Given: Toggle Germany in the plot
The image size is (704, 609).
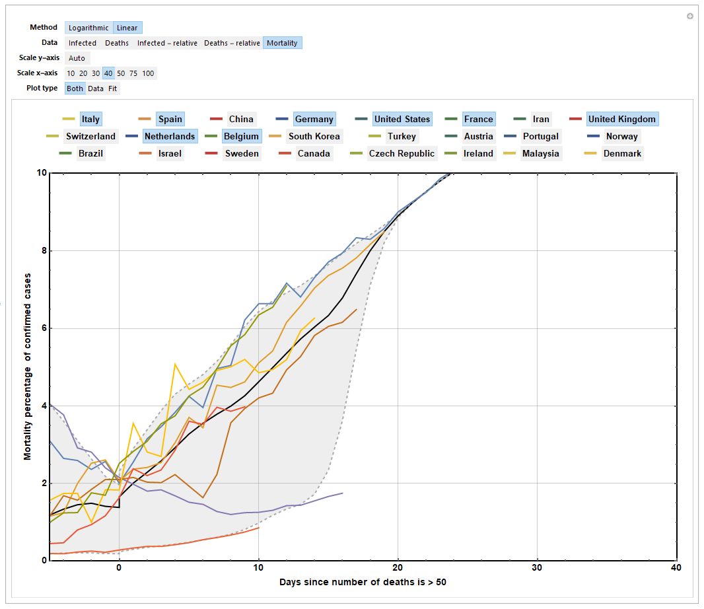Looking at the screenshot, I should click(x=314, y=120).
